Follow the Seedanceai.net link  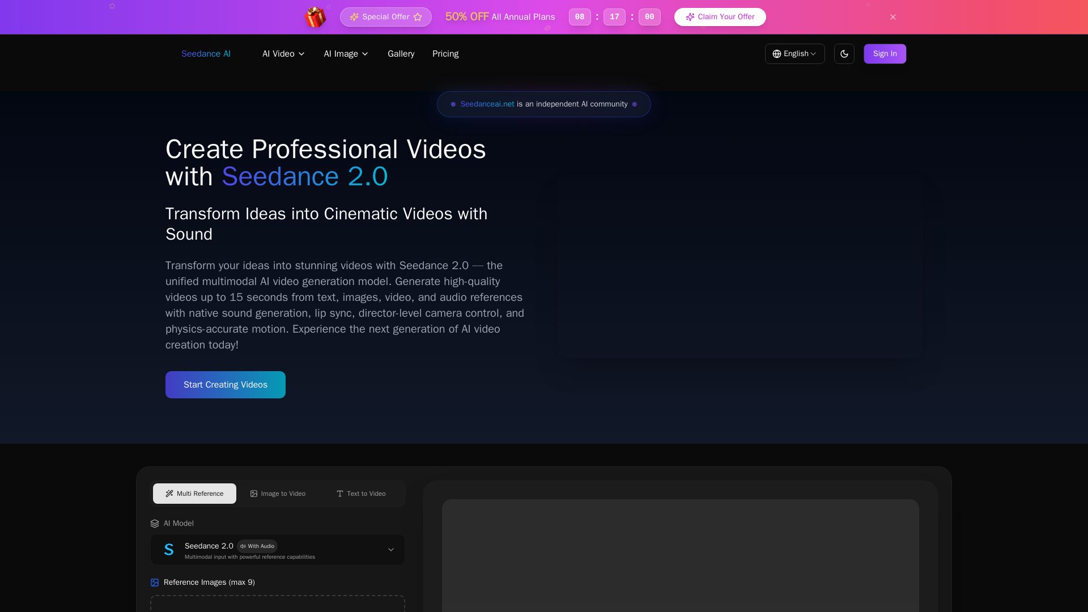point(487,104)
